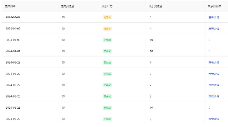Click indexed count 7 in 2024-03-27 row
The width and height of the screenshot is (228, 127).
[151, 85]
